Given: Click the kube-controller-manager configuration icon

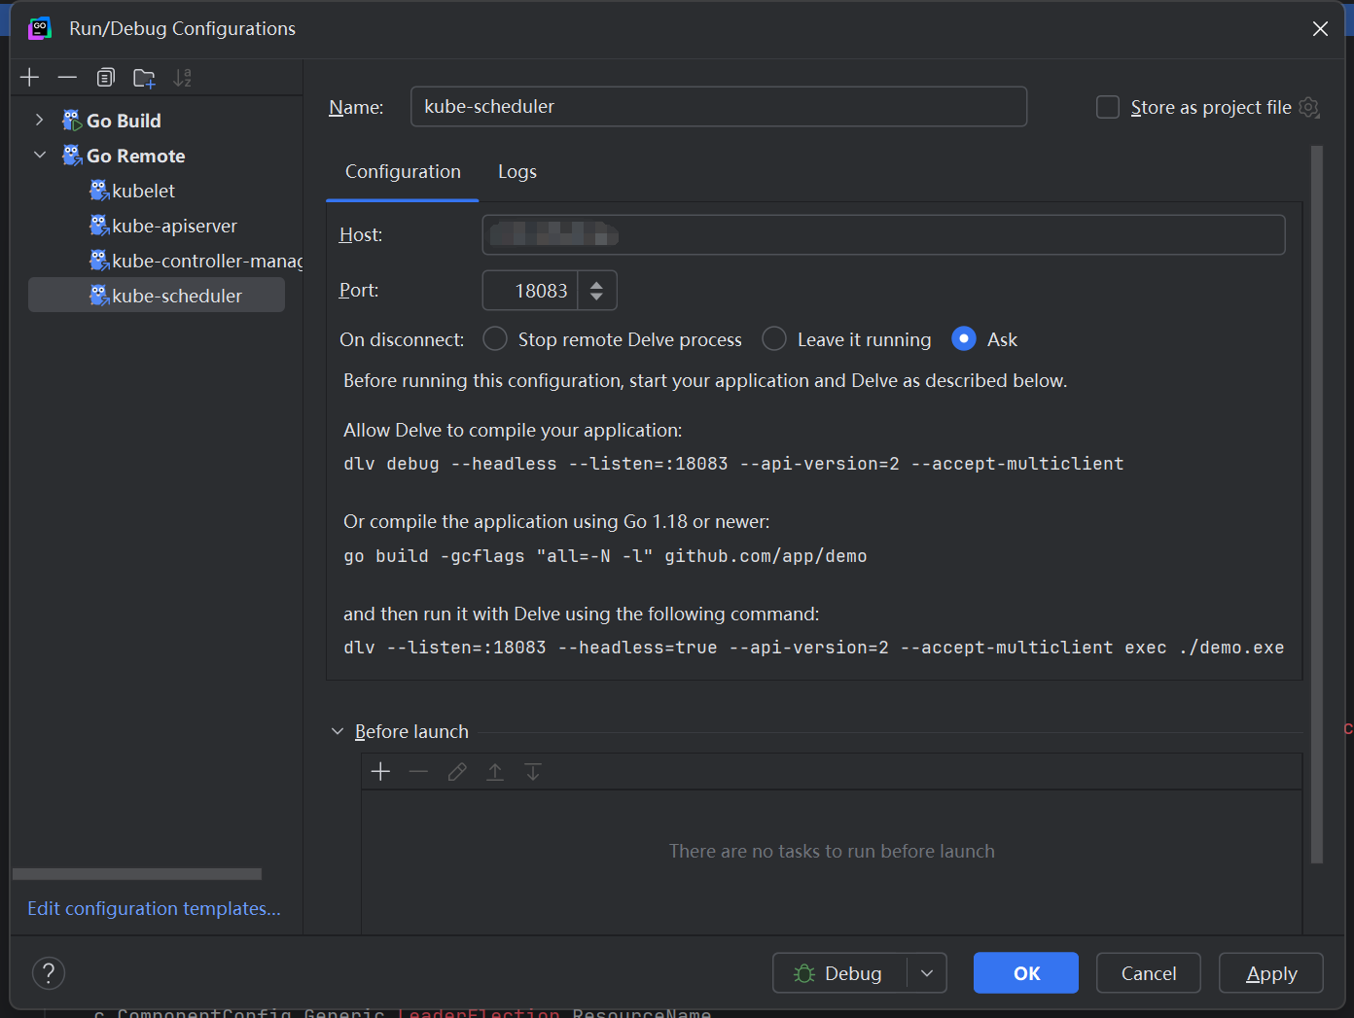Looking at the screenshot, I should (99, 261).
